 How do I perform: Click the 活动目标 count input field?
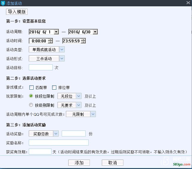click(41, 68)
